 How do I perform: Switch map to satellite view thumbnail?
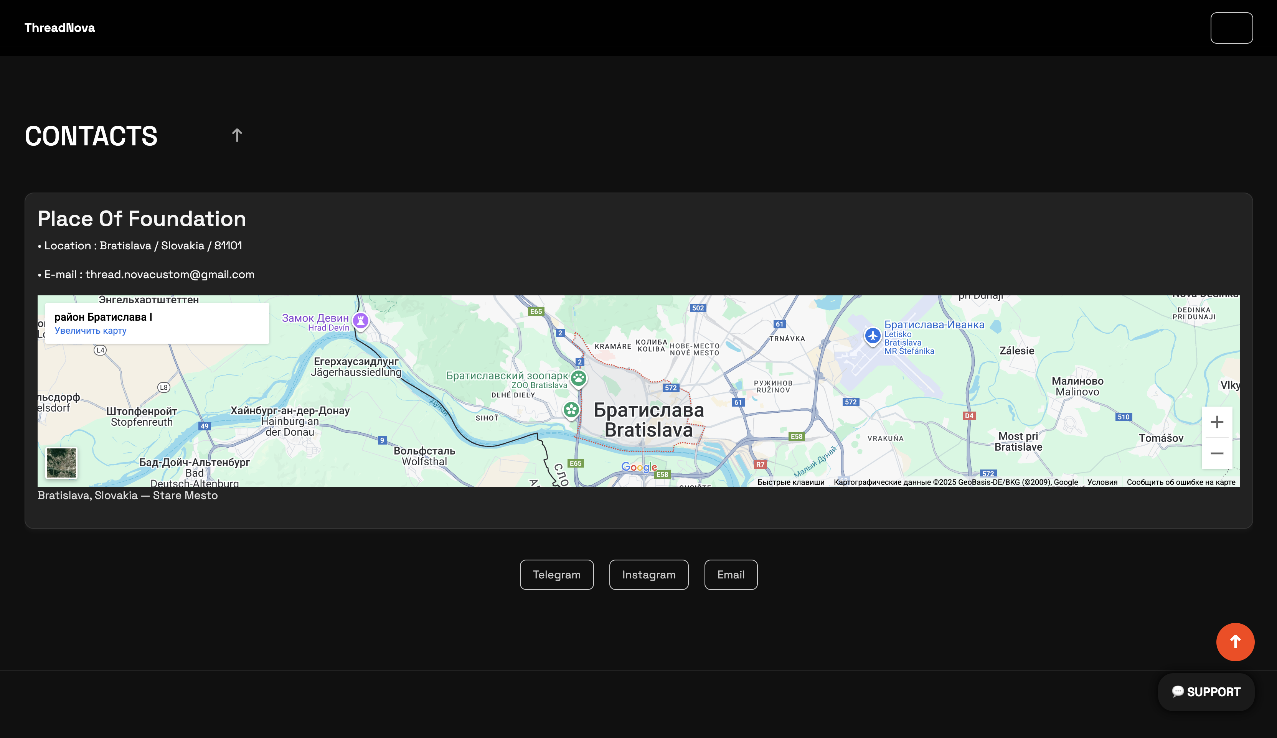(61, 463)
